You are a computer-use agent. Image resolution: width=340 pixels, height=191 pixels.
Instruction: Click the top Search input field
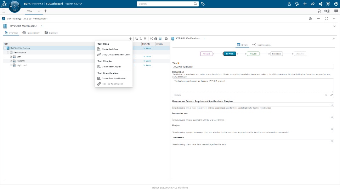(165, 4)
